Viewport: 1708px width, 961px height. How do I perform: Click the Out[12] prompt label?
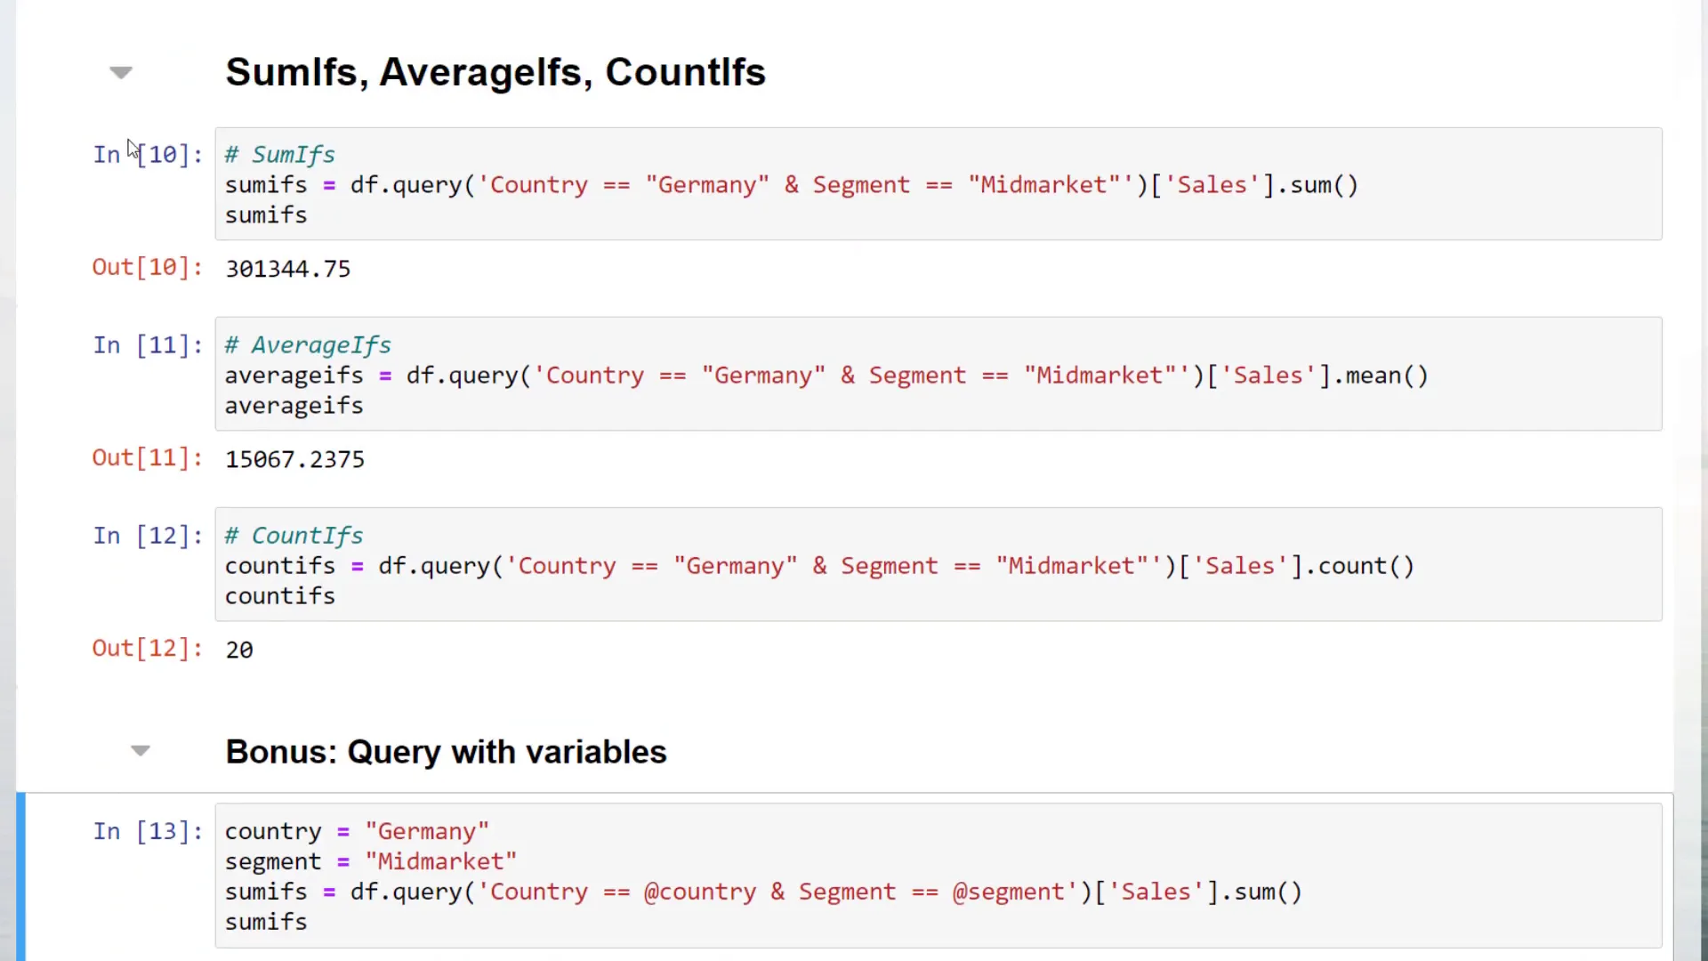148,648
